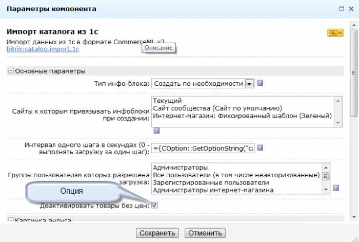Click the step interval input field
Screen dimensions: 359x242
(x=203, y=148)
